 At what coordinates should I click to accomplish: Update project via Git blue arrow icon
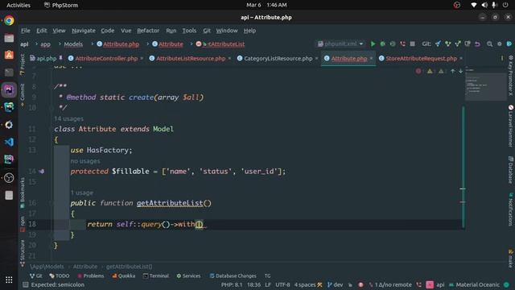coord(438,43)
